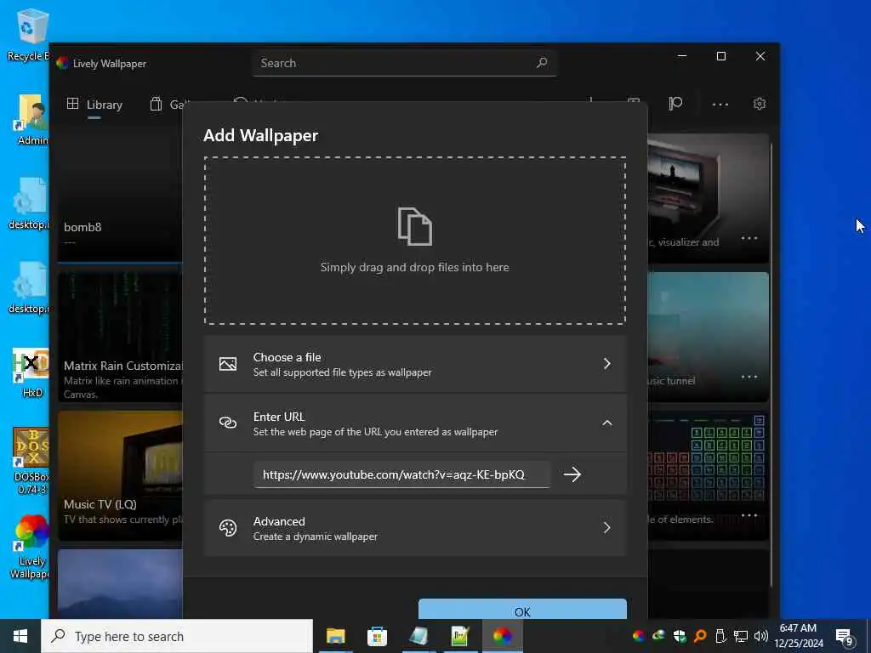Open Windows Security shield tray icon
The image size is (871, 653).
[680, 636]
